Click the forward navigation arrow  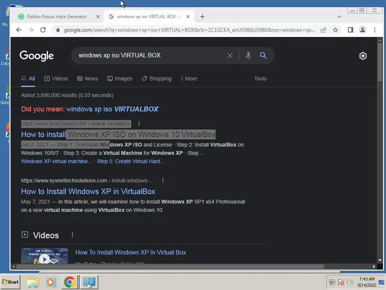click(x=31, y=30)
